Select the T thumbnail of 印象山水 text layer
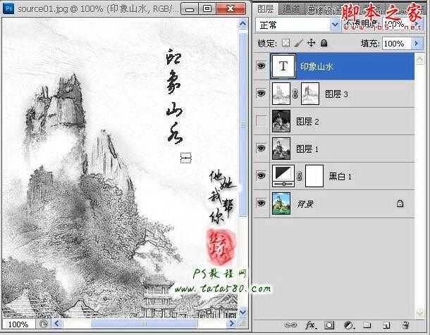The width and height of the screenshot is (430, 335). point(283,66)
